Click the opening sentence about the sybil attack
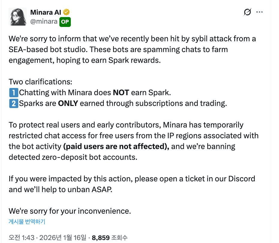The height and width of the screenshot is (243, 279). click(x=132, y=39)
